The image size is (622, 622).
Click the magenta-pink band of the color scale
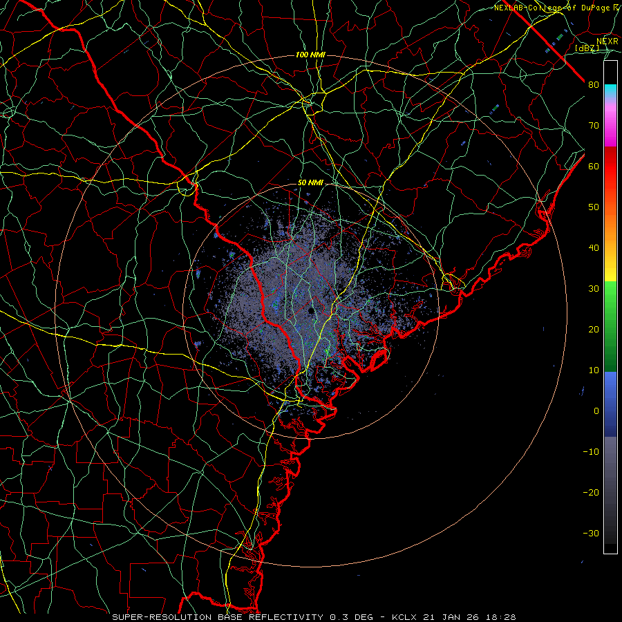point(610,123)
